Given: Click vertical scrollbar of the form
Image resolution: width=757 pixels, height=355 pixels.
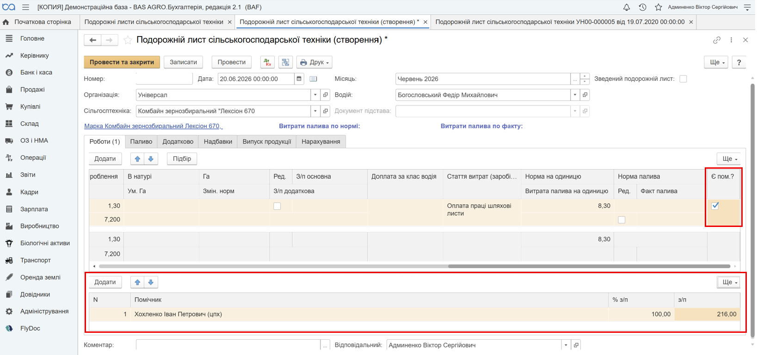Looking at the screenshot, I should pos(752,211).
